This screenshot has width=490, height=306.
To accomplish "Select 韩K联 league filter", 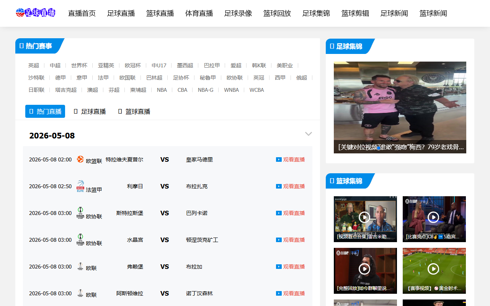I will coord(259,65).
